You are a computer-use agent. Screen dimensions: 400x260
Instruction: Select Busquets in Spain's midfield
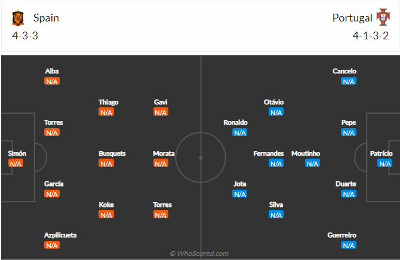pos(112,153)
